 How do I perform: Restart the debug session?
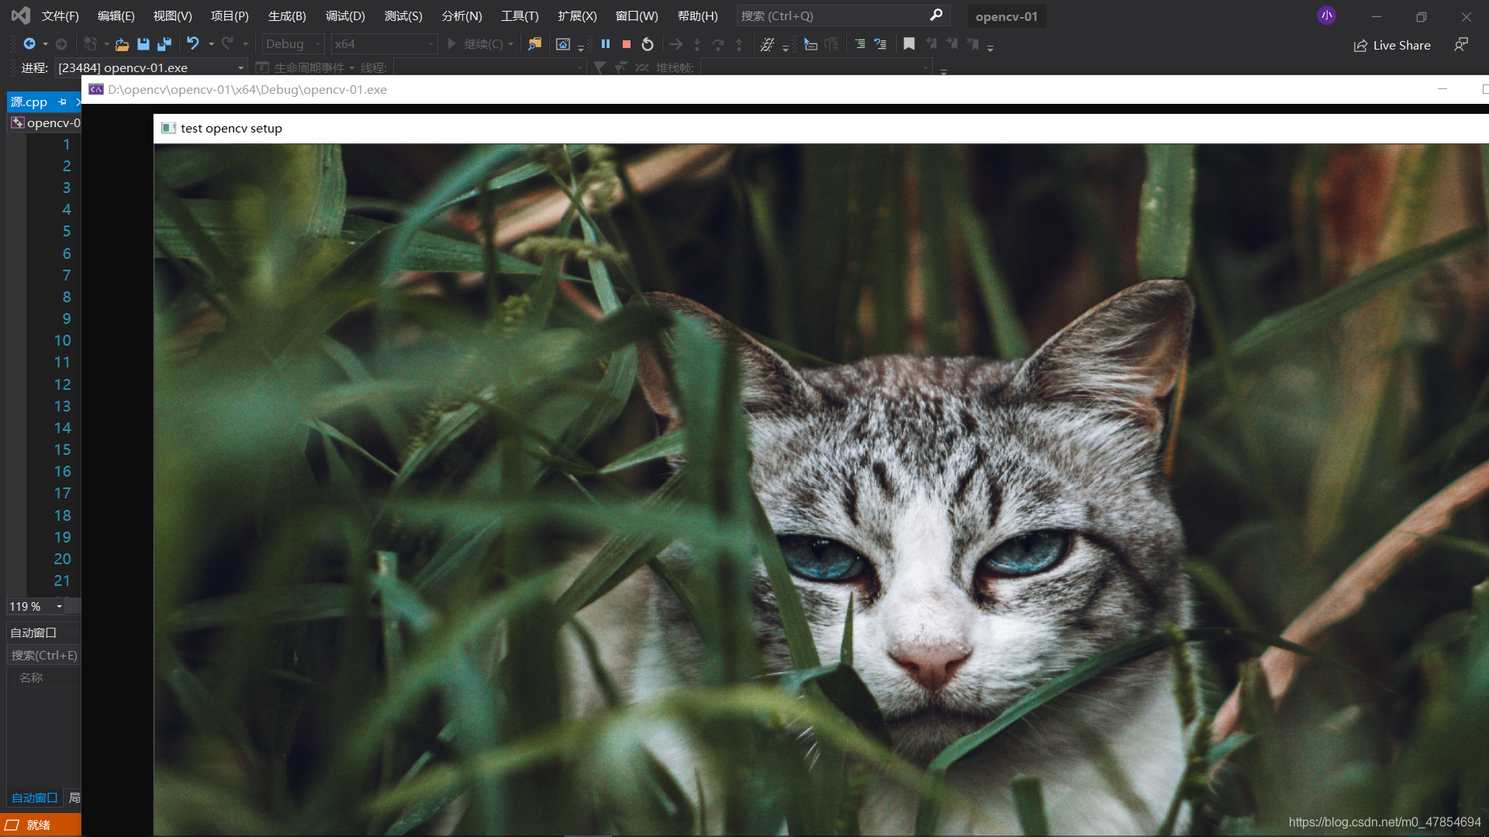(x=648, y=44)
